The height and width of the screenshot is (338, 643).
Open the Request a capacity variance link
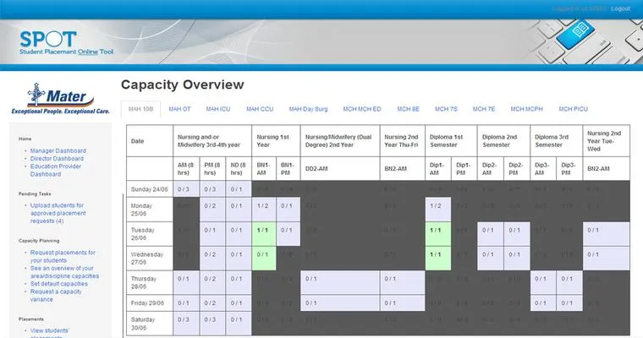(56, 296)
